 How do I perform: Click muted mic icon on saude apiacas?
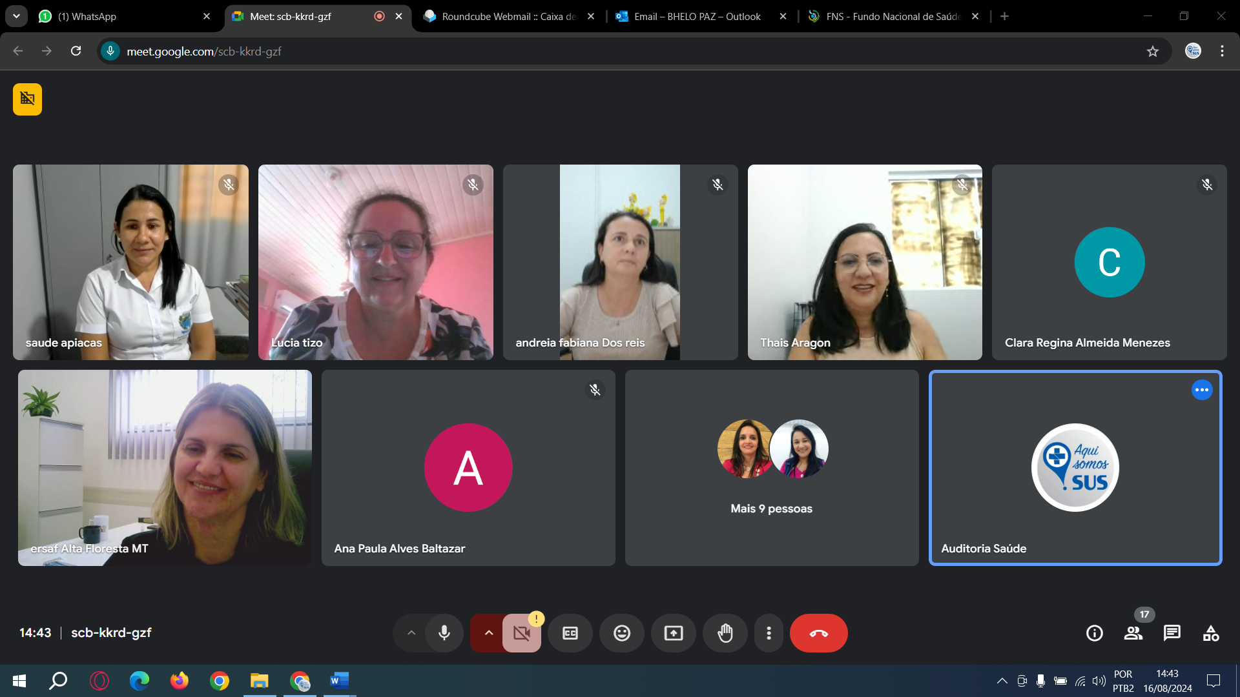[x=229, y=185]
